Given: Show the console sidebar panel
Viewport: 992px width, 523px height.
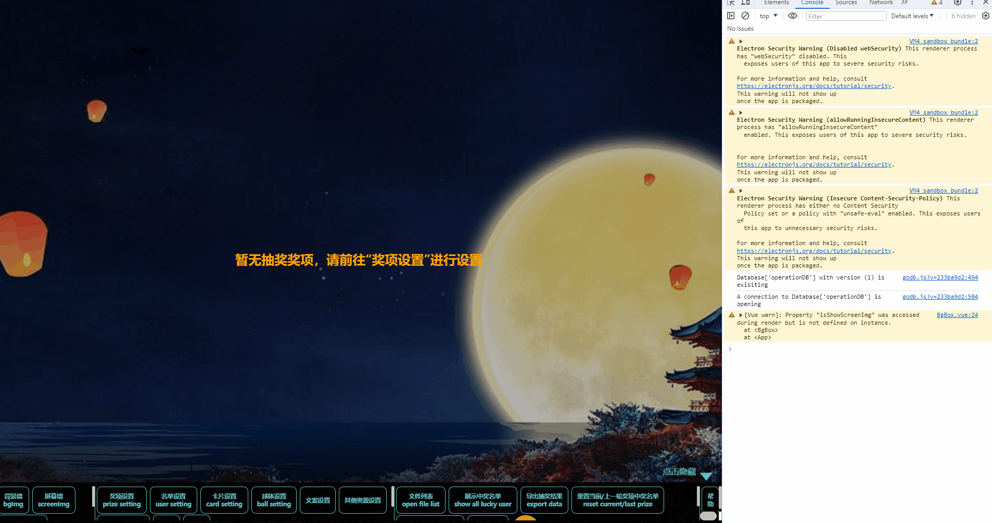Looking at the screenshot, I should click(x=731, y=16).
